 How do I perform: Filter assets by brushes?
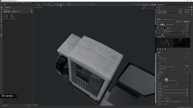(14, 12)
